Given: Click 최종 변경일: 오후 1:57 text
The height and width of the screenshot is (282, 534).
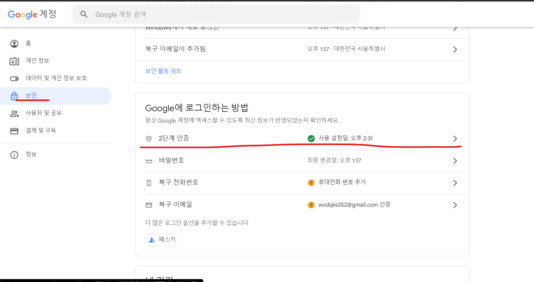Looking at the screenshot, I should 334,160.
